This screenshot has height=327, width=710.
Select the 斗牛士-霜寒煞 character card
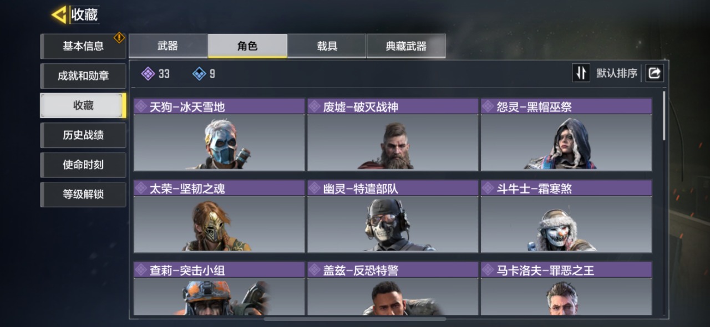pos(566,217)
